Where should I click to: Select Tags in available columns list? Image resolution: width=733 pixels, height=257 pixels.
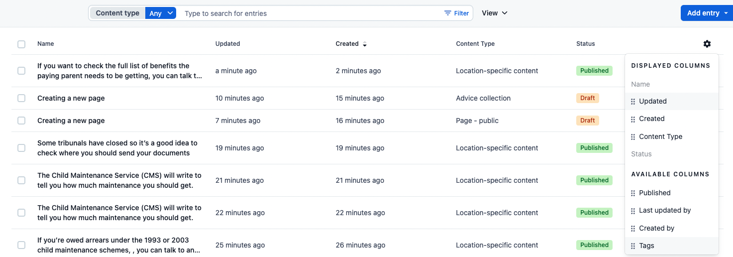646,246
